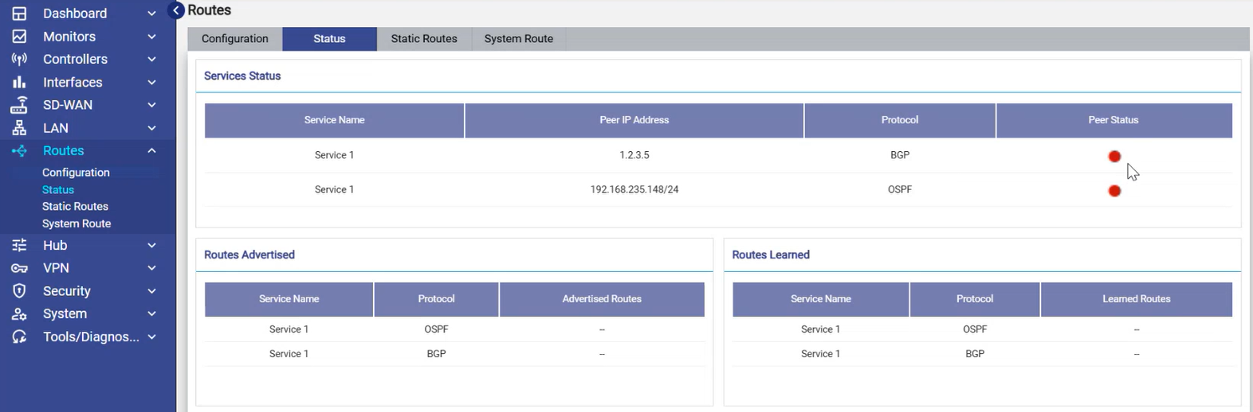1253x412 pixels.
Task: Open the System Route tab
Action: [x=518, y=39]
